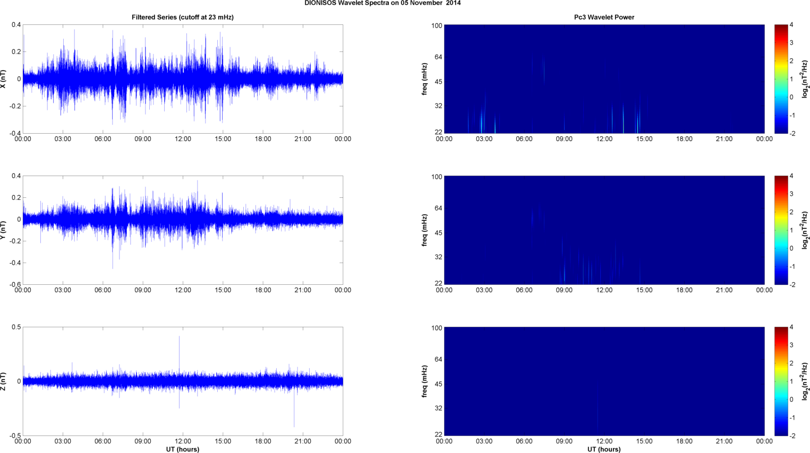Click 'UT (hours)' label under the bottom spectrogram
The image size is (810, 453).
pyautogui.click(x=604, y=449)
